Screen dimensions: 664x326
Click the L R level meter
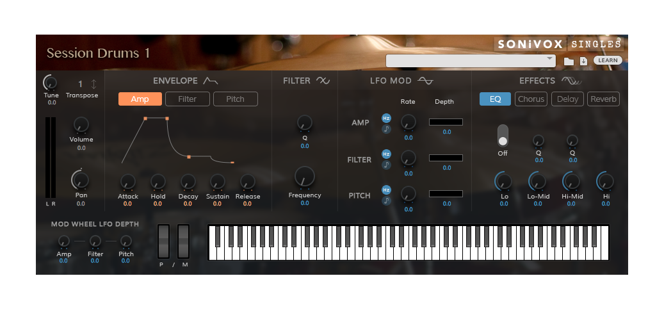pos(51,158)
